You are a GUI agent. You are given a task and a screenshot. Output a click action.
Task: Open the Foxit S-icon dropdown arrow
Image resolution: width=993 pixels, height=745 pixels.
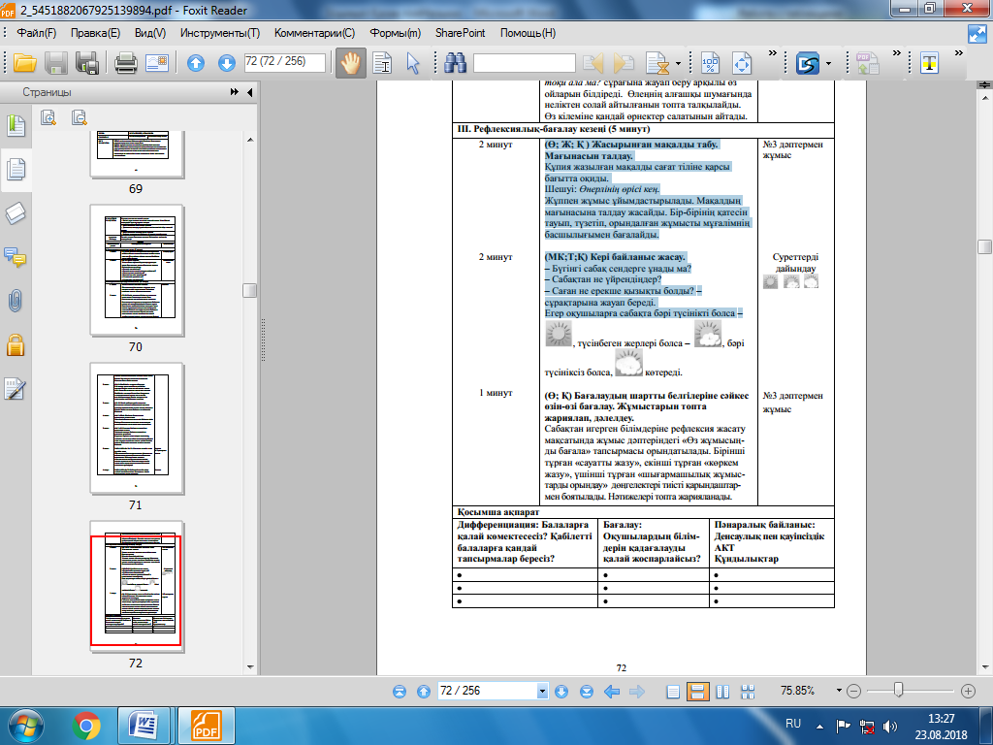(x=828, y=63)
